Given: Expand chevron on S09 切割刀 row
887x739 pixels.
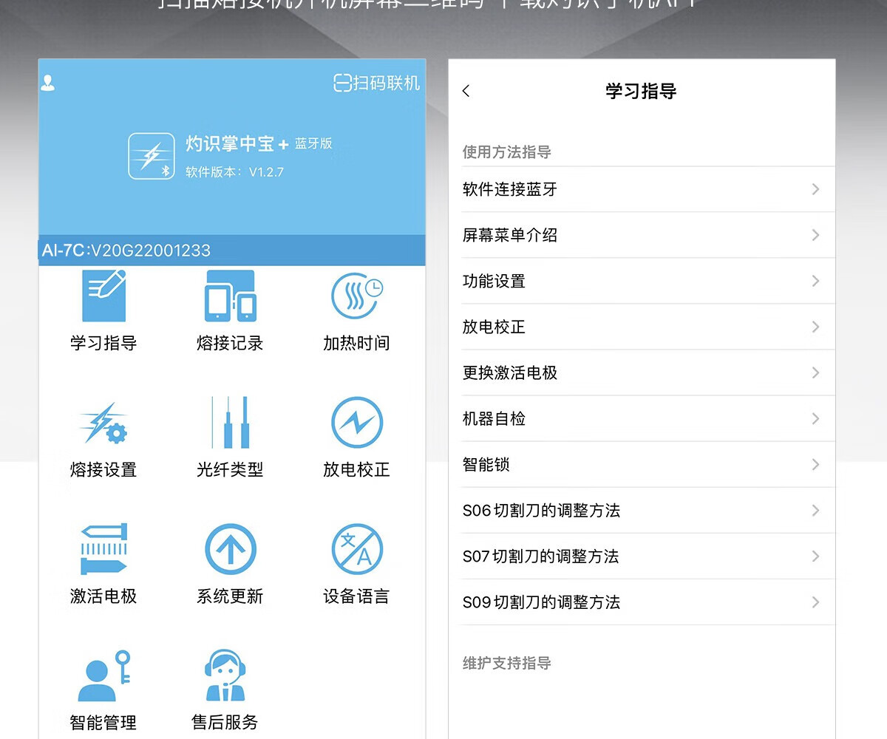Looking at the screenshot, I should pos(815,602).
